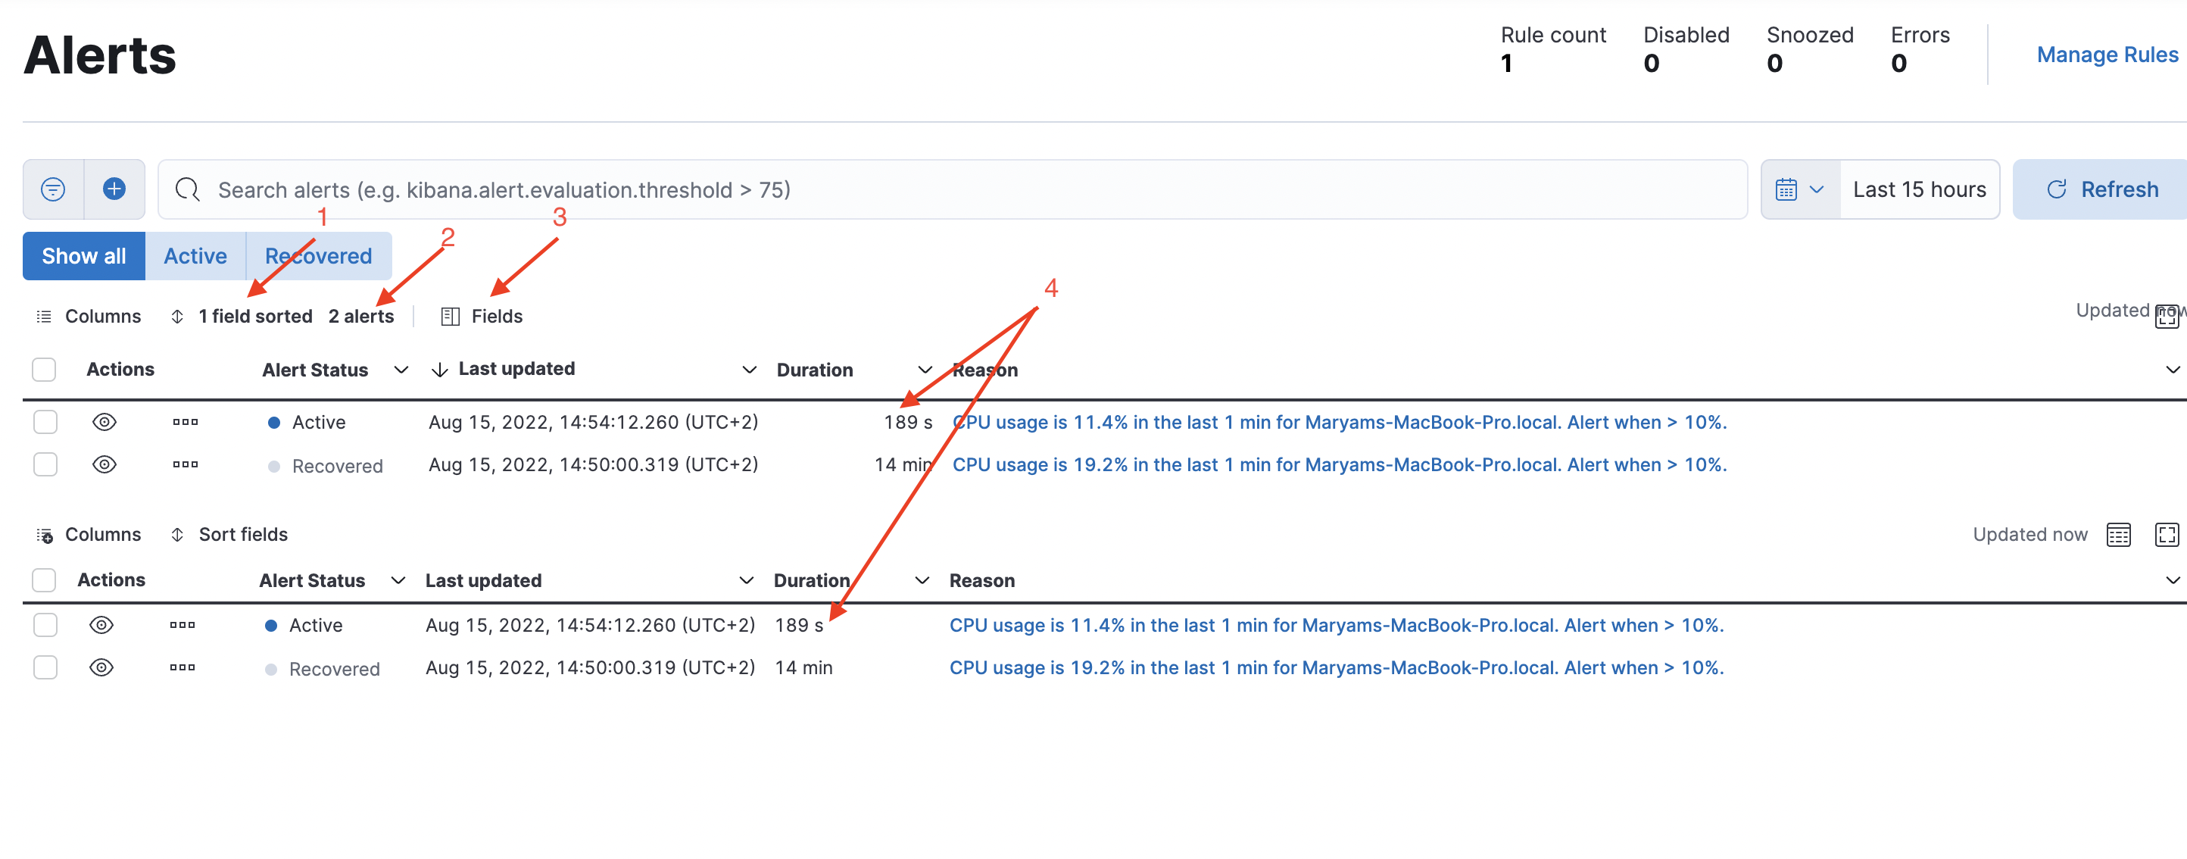Open Manage Rules
This screenshot has height=859, width=2187.
click(2107, 54)
